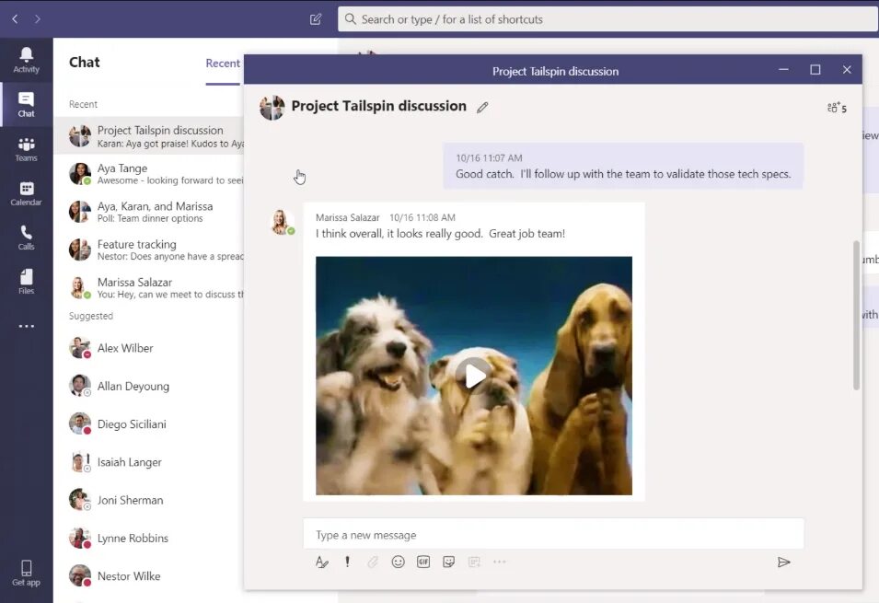This screenshot has width=879, height=603.
Task: Open the sticker picker
Action: 448,562
